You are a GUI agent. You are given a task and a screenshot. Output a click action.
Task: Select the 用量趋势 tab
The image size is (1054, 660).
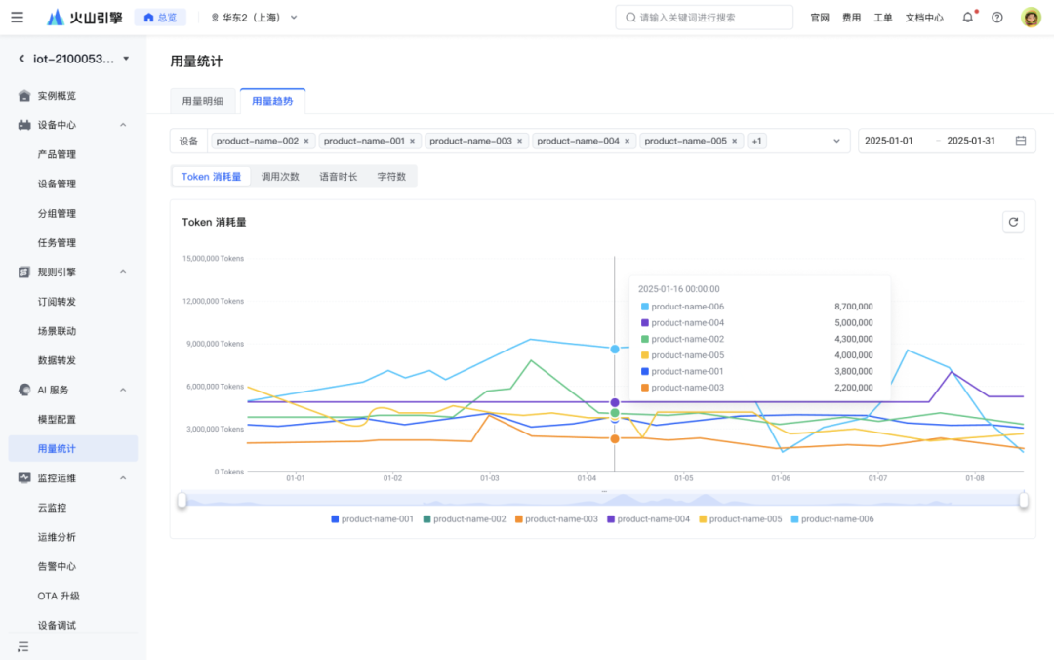272,102
